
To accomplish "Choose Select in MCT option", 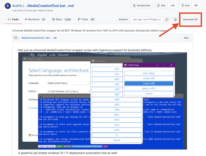I will click(149, 89).
